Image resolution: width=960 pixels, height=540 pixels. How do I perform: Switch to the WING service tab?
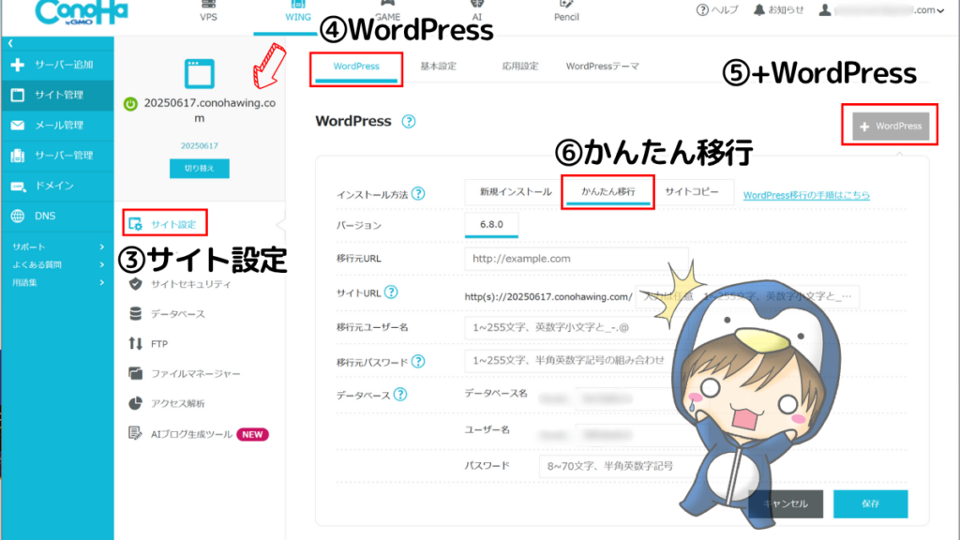click(297, 11)
